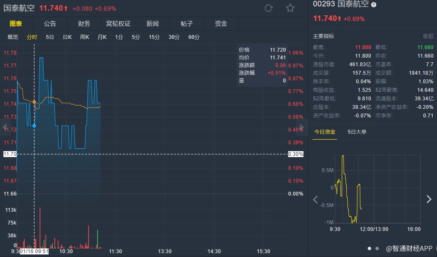Open the 窝轮权证 tab
437x257 pixels.
pyautogui.click(x=118, y=23)
